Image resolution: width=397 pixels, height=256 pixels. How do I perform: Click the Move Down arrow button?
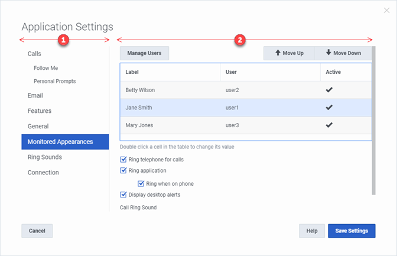(x=343, y=53)
